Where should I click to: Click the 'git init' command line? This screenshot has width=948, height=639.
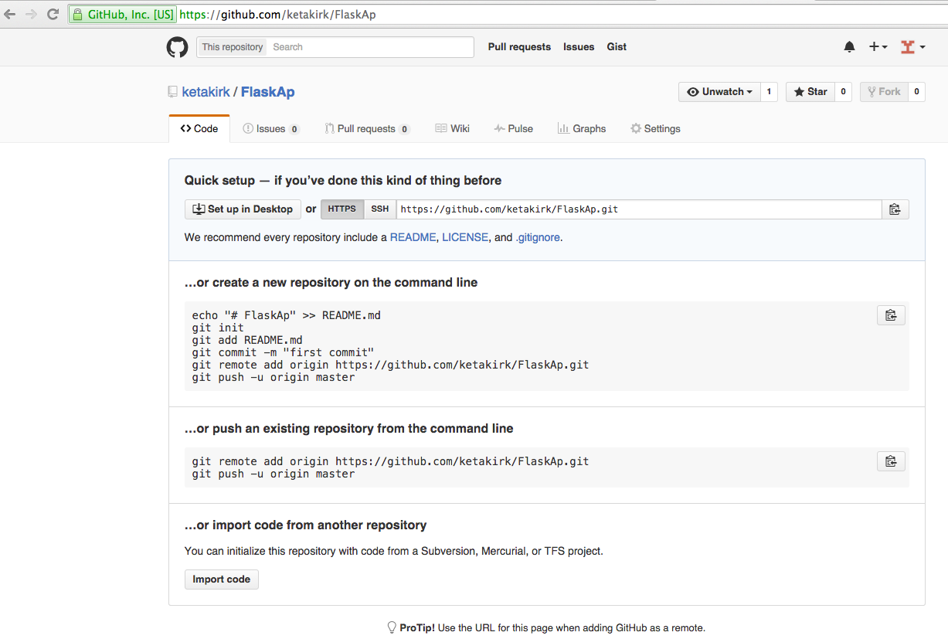[218, 328]
